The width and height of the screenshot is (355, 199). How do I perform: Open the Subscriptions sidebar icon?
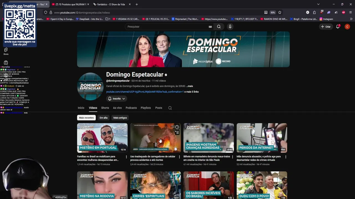tap(6, 64)
